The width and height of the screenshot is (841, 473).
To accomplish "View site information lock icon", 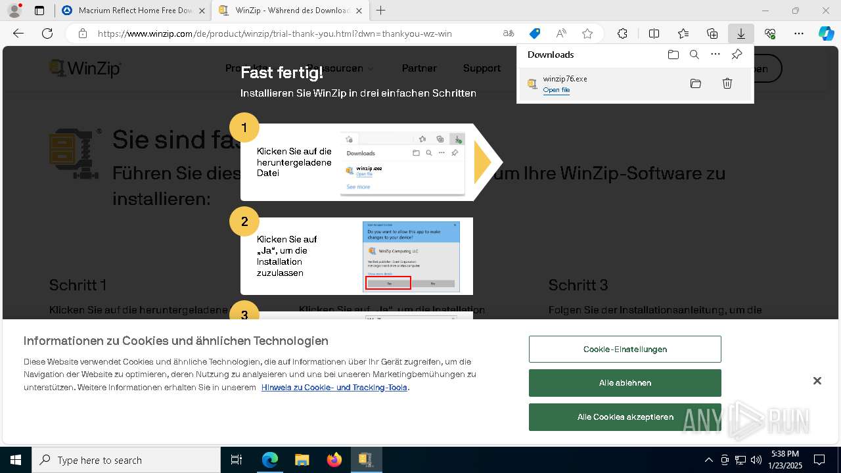I will point(82,34).
